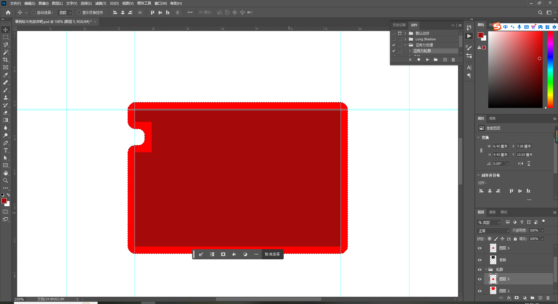Switch to the 历史记录 tab
The image size is (558, 304).
[x=399, y=25]
